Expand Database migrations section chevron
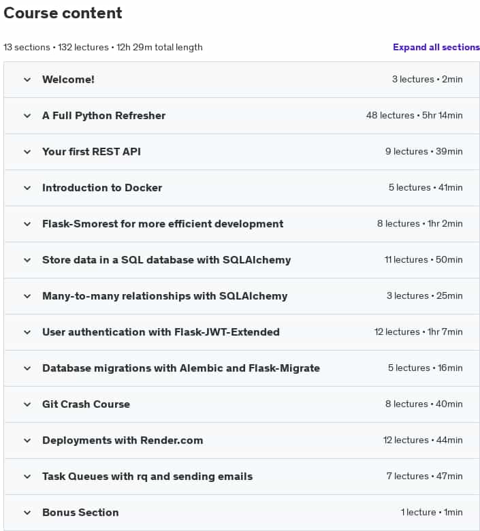This screenshot has width=480, height=531. [27, 368]
